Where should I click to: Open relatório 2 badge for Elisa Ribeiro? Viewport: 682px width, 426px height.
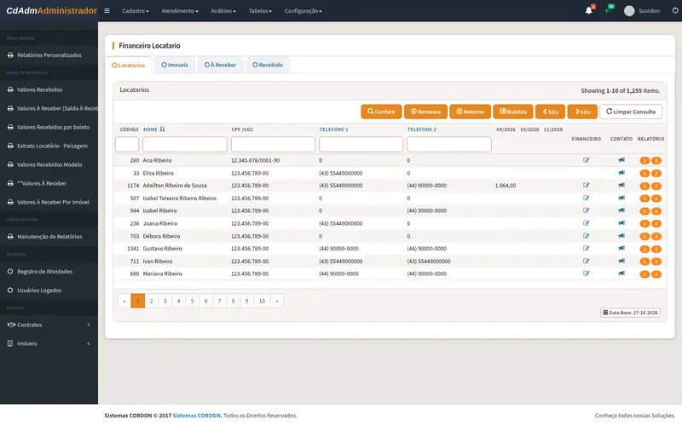656,174
